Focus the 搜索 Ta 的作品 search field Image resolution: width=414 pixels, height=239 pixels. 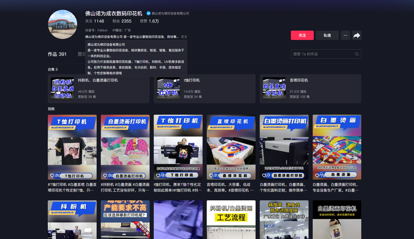point(326,54)
